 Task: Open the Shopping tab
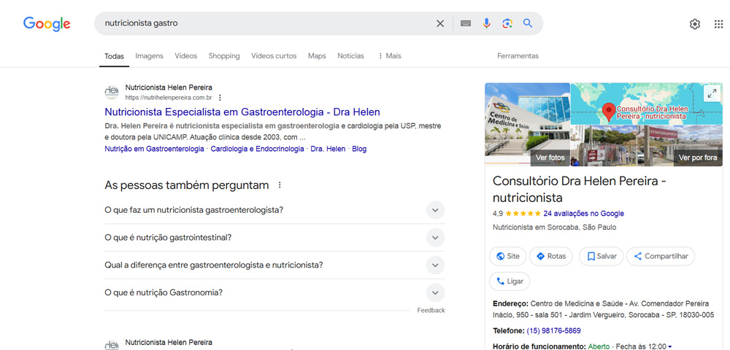(224, 55)
